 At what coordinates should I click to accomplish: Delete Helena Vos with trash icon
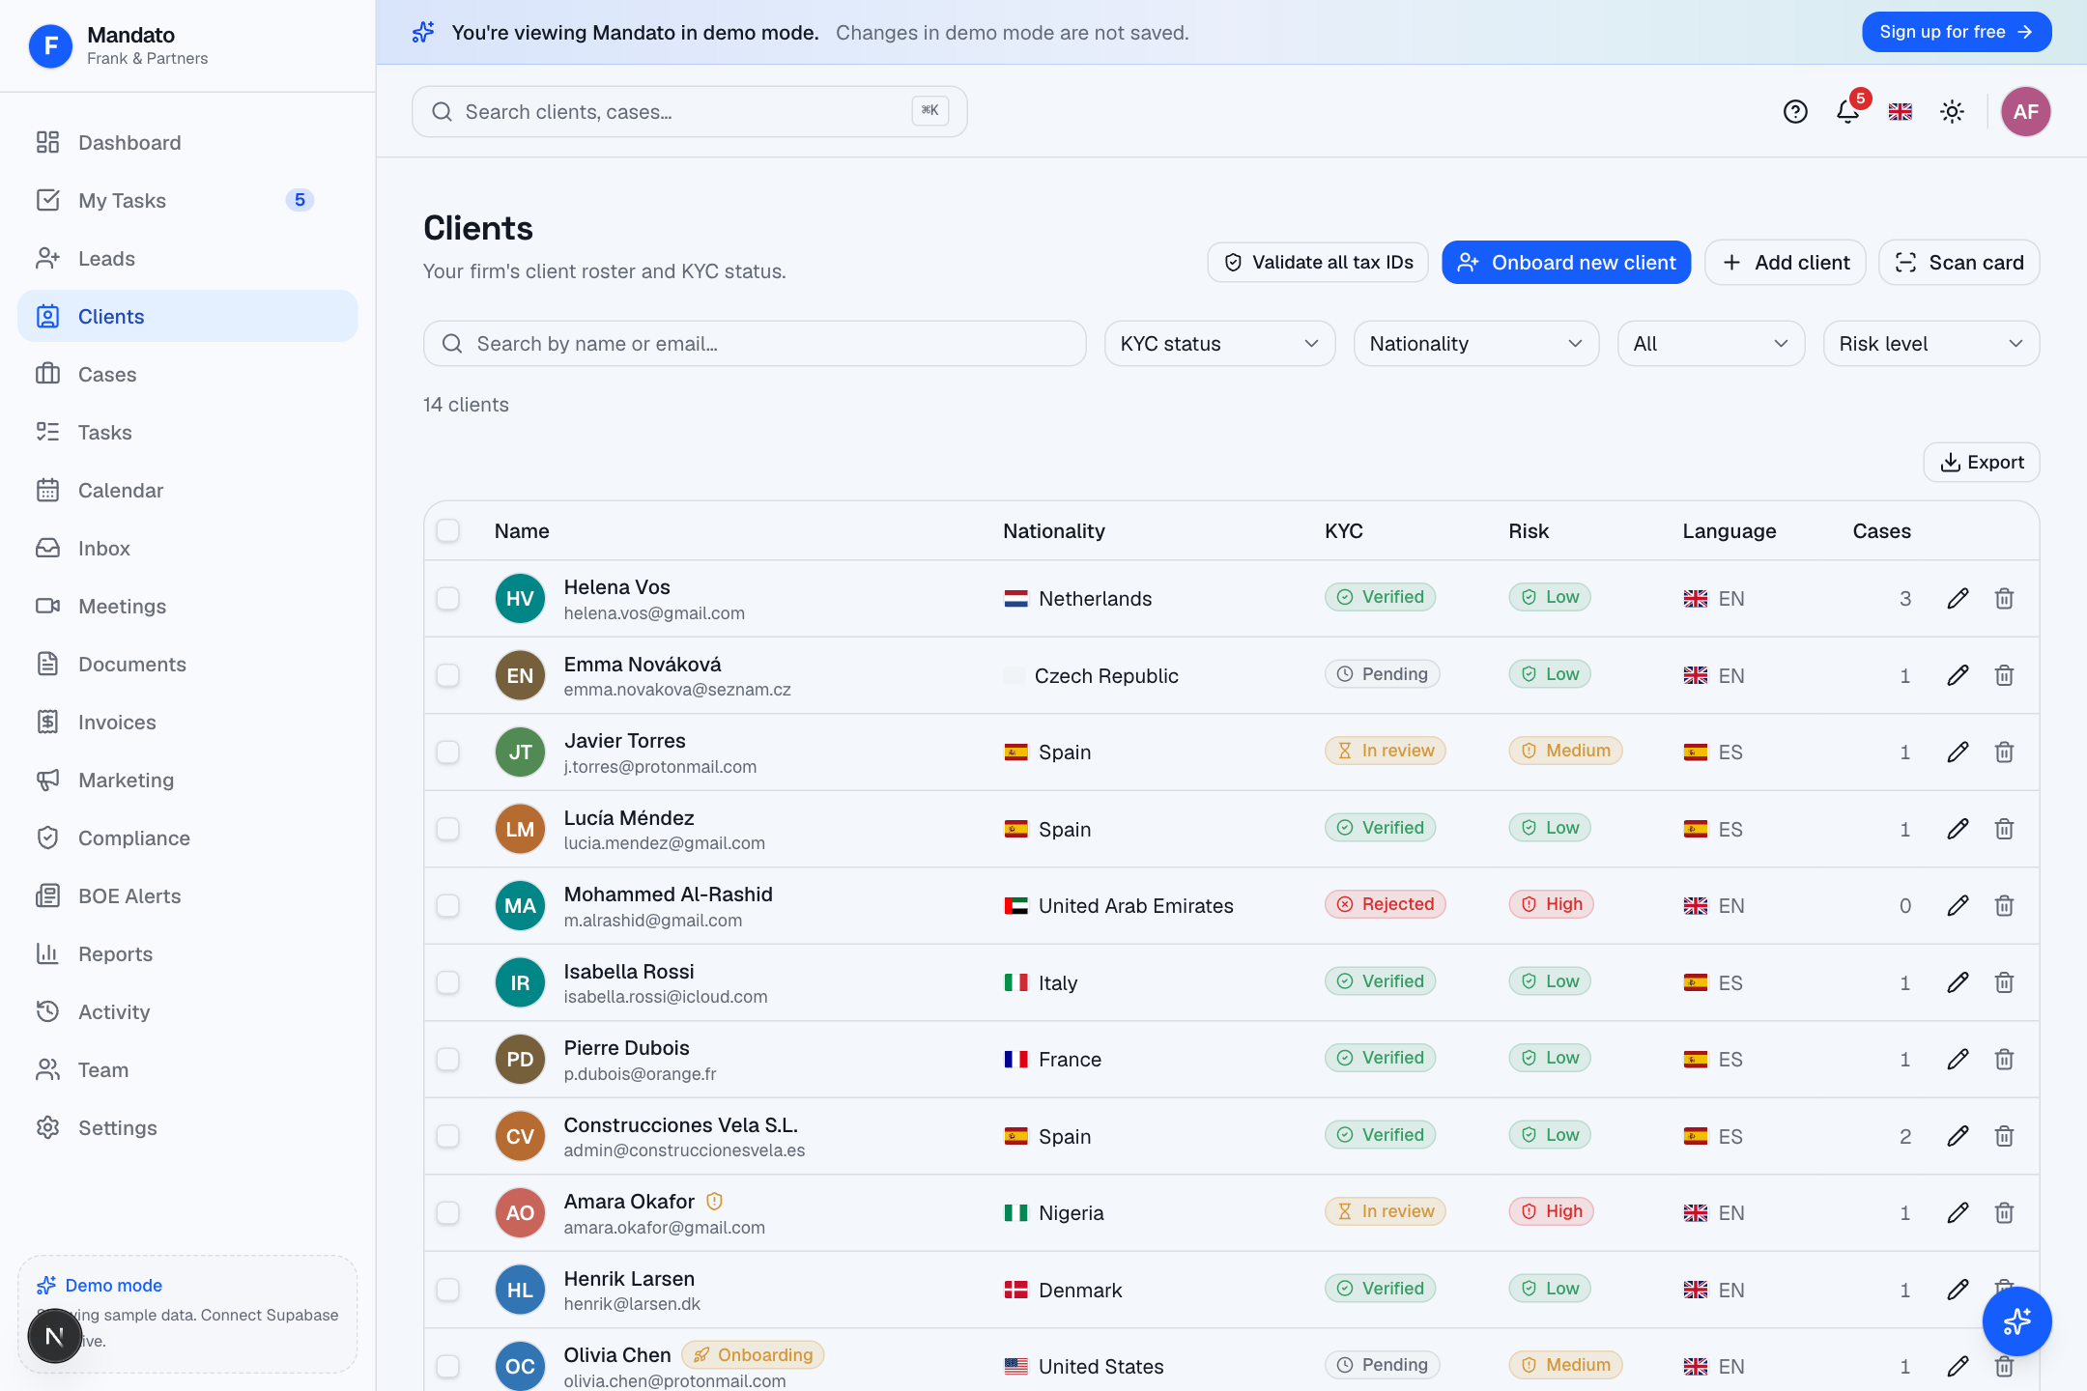2004,599
